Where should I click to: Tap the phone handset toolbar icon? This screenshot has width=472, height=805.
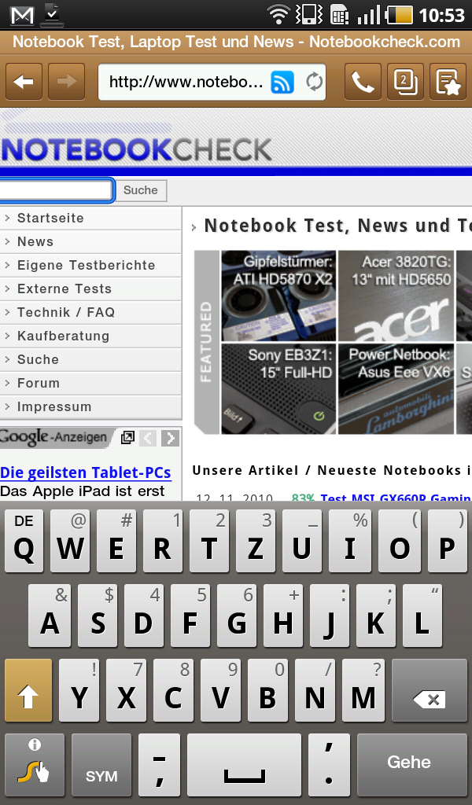coord(363,81)
